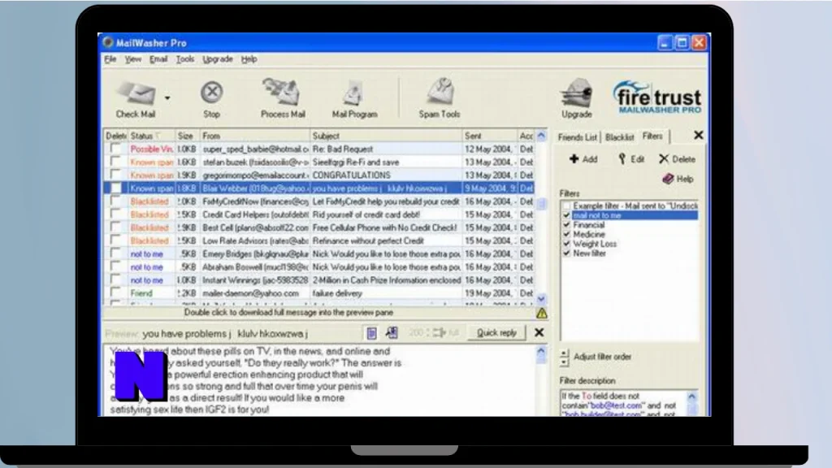The height and width of the screenshot is (468, 832).
Task: Edit the selected filter
Action: (631, 159)
